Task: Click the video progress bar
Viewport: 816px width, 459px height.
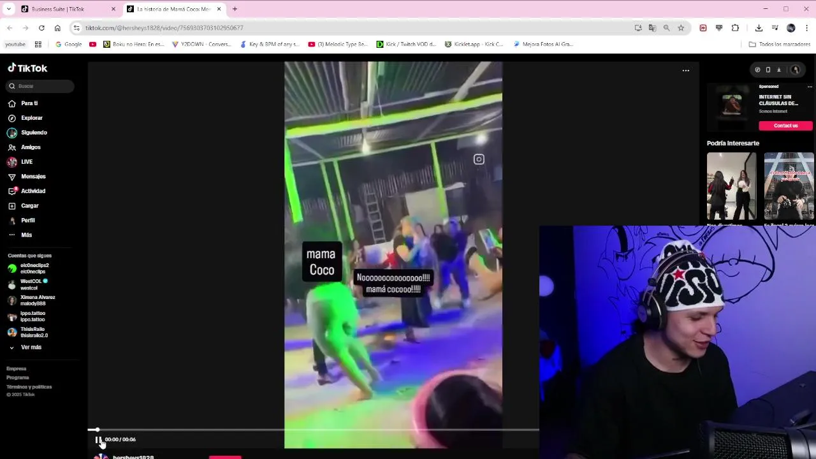Action: coord(314,430)
